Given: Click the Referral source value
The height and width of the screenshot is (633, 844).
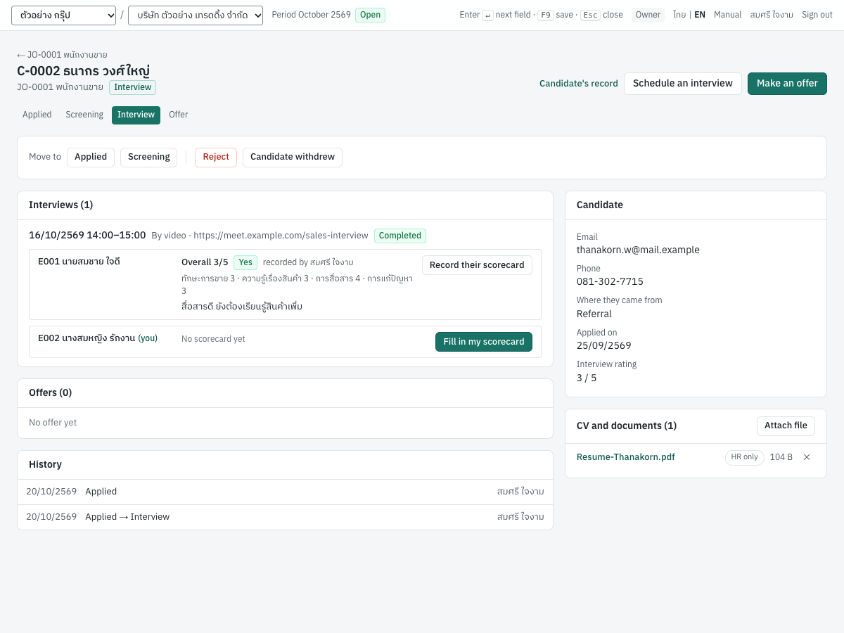Looking at the screenshot, I should coord(594,314).
